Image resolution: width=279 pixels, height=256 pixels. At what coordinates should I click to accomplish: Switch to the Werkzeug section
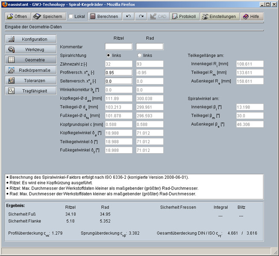pyautogui.click(x=31, y=49)
